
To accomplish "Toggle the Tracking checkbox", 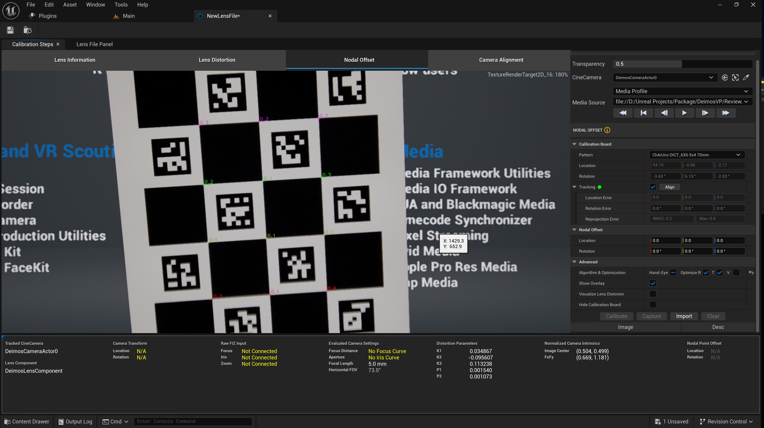I will (x=653, y=187).
